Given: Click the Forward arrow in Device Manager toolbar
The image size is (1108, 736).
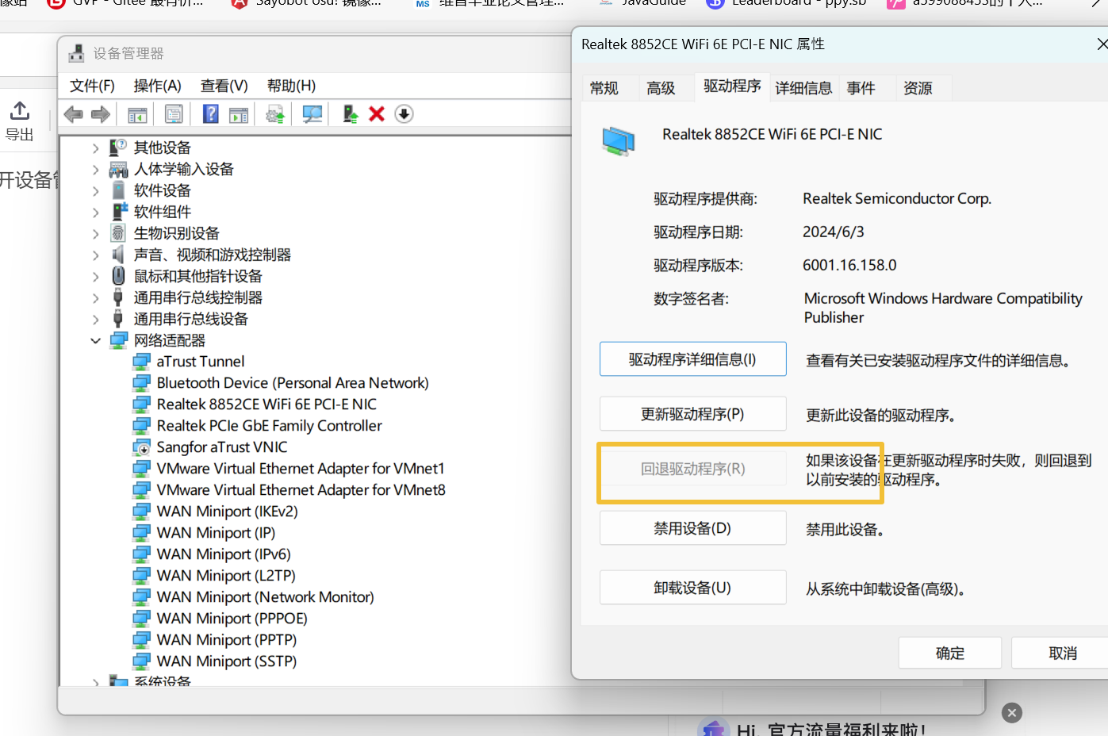Looking at the screenshot, I should pos(101,114).
